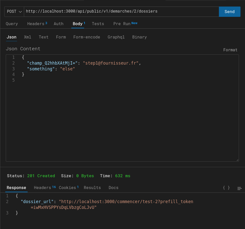Open the POST method dropdown
Image resolution: width=245 pixels, height=229 pixels.
[14, 12]
